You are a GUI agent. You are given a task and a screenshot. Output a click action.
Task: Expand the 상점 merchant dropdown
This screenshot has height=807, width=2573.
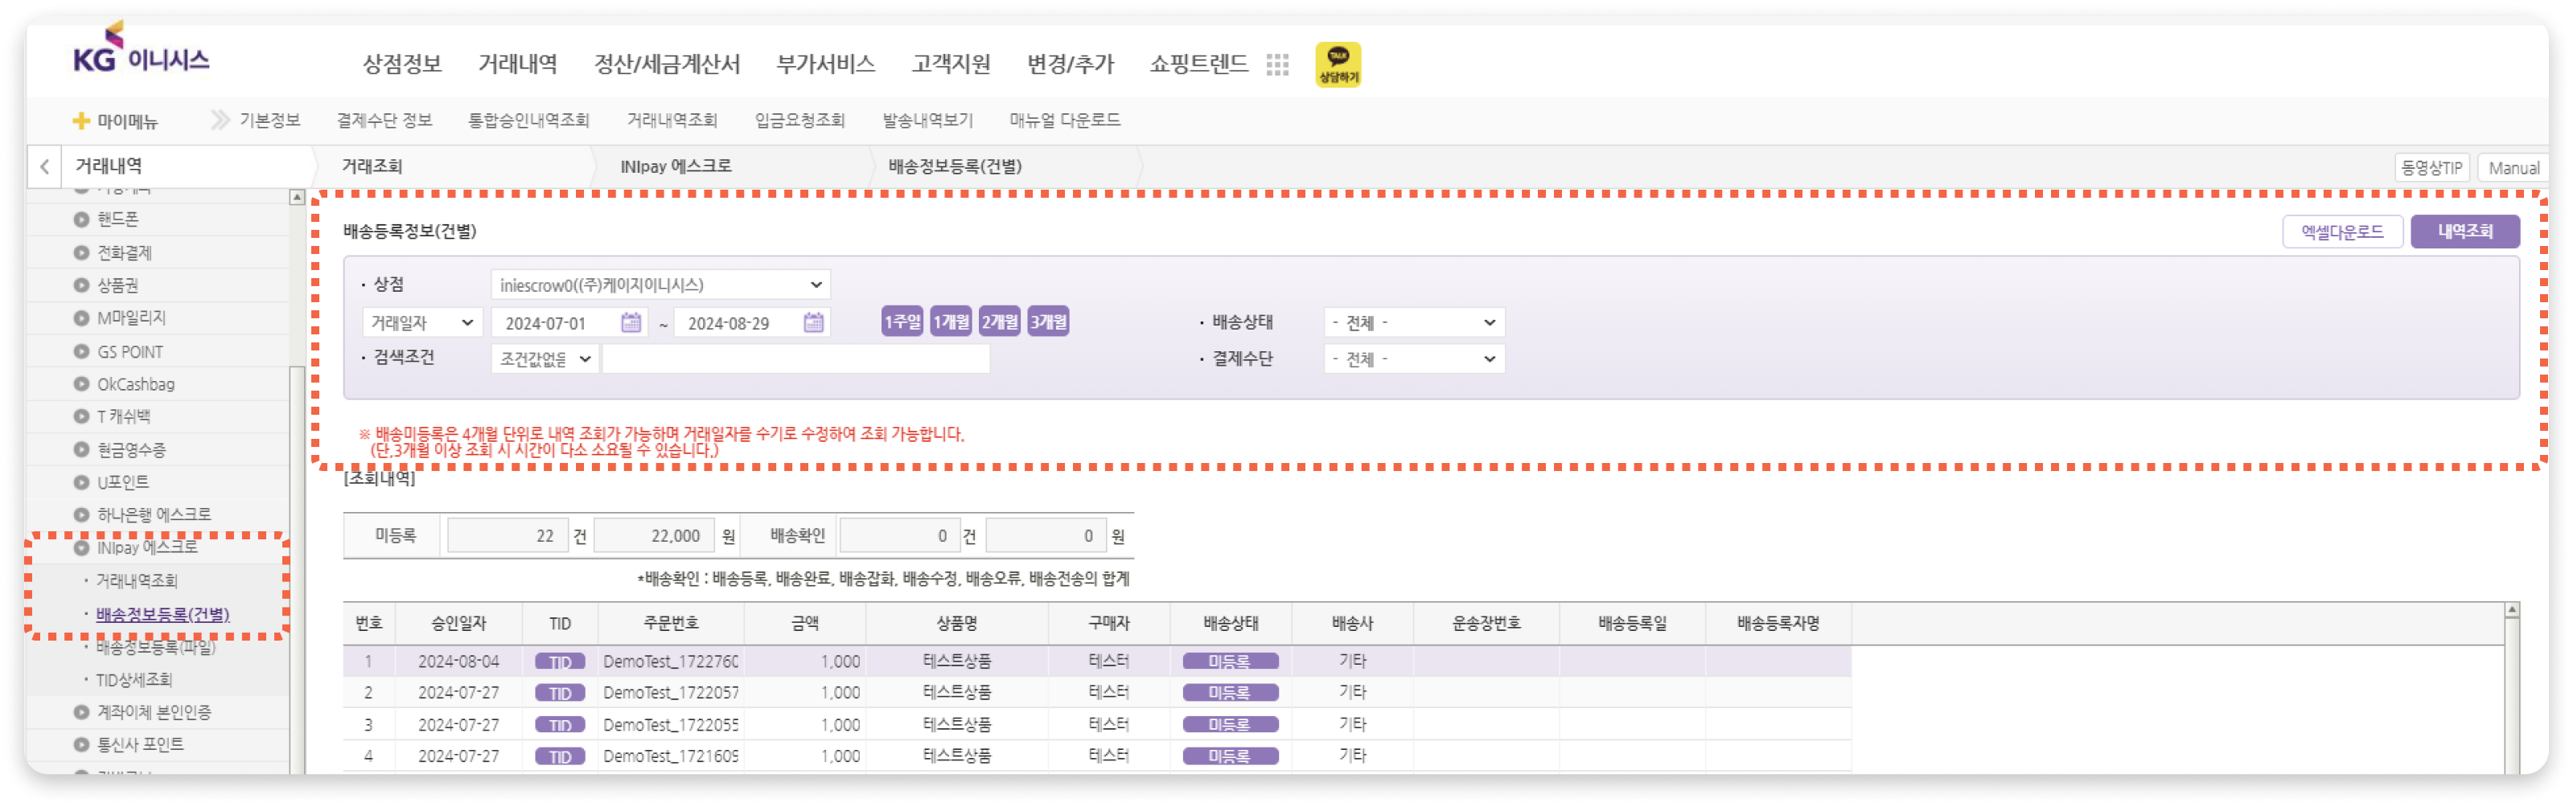click(x=660, y=285)
